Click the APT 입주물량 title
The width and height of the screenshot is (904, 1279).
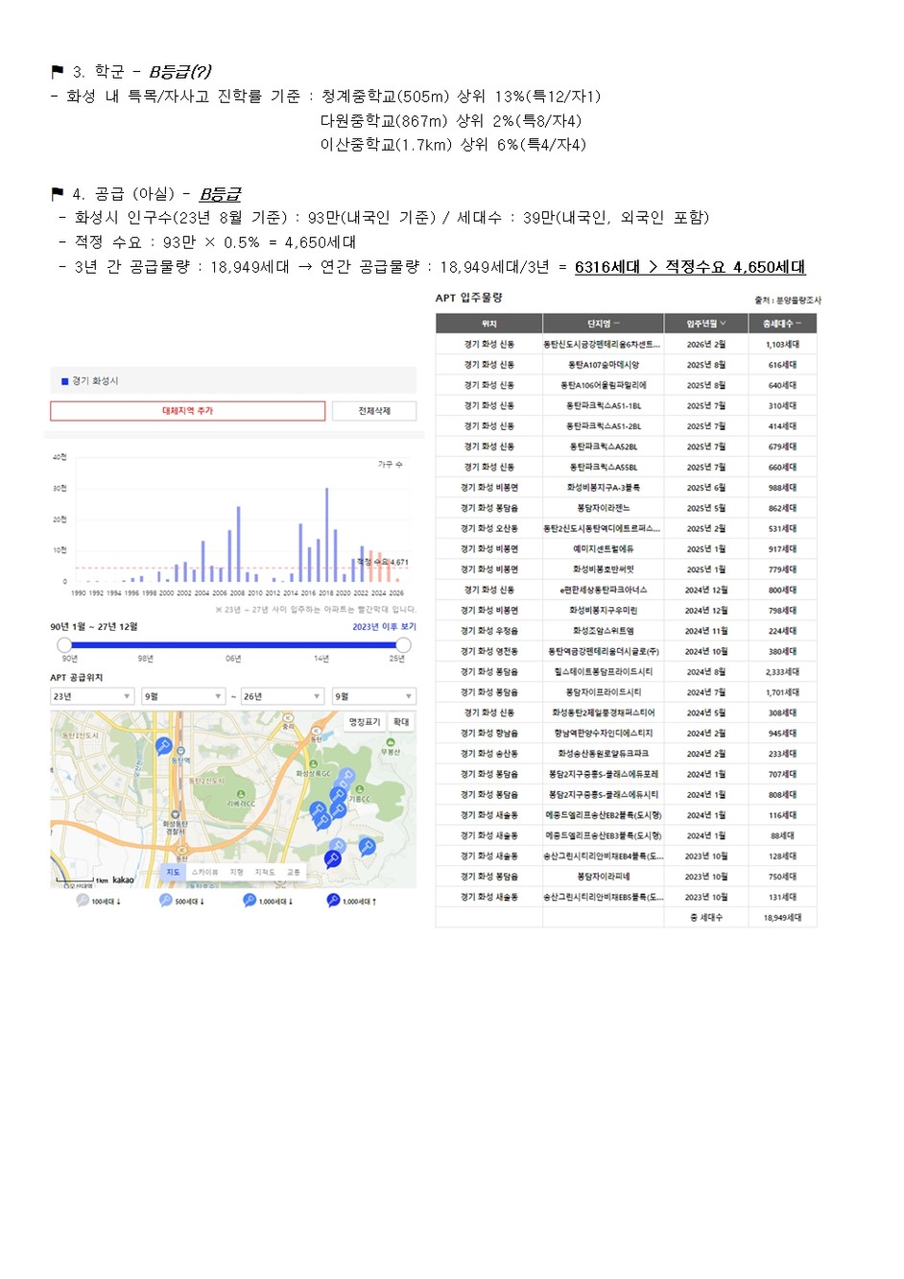click(468, 298)
